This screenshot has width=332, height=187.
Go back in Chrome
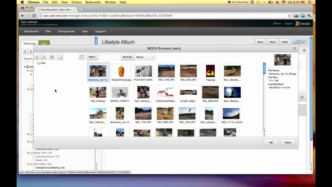click(23, 16)
